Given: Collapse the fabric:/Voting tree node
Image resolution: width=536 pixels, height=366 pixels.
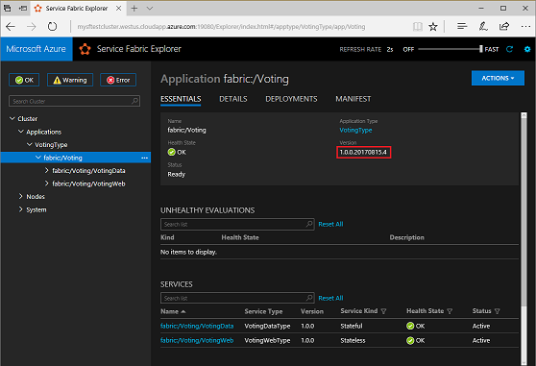Looking at the screenshot, I should pyautogui.click(x=38, y=158).
